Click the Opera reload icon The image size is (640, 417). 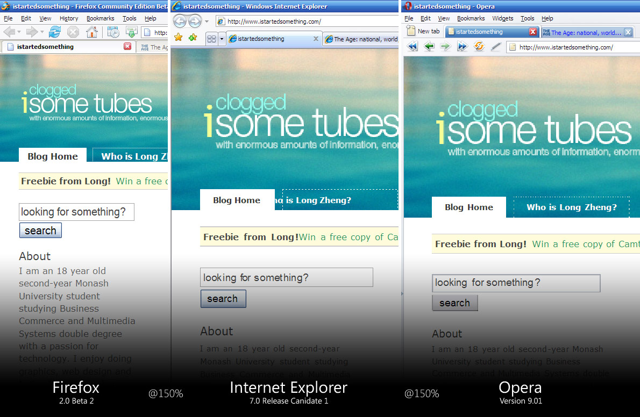pyautogui.click(x=479, y=47)
